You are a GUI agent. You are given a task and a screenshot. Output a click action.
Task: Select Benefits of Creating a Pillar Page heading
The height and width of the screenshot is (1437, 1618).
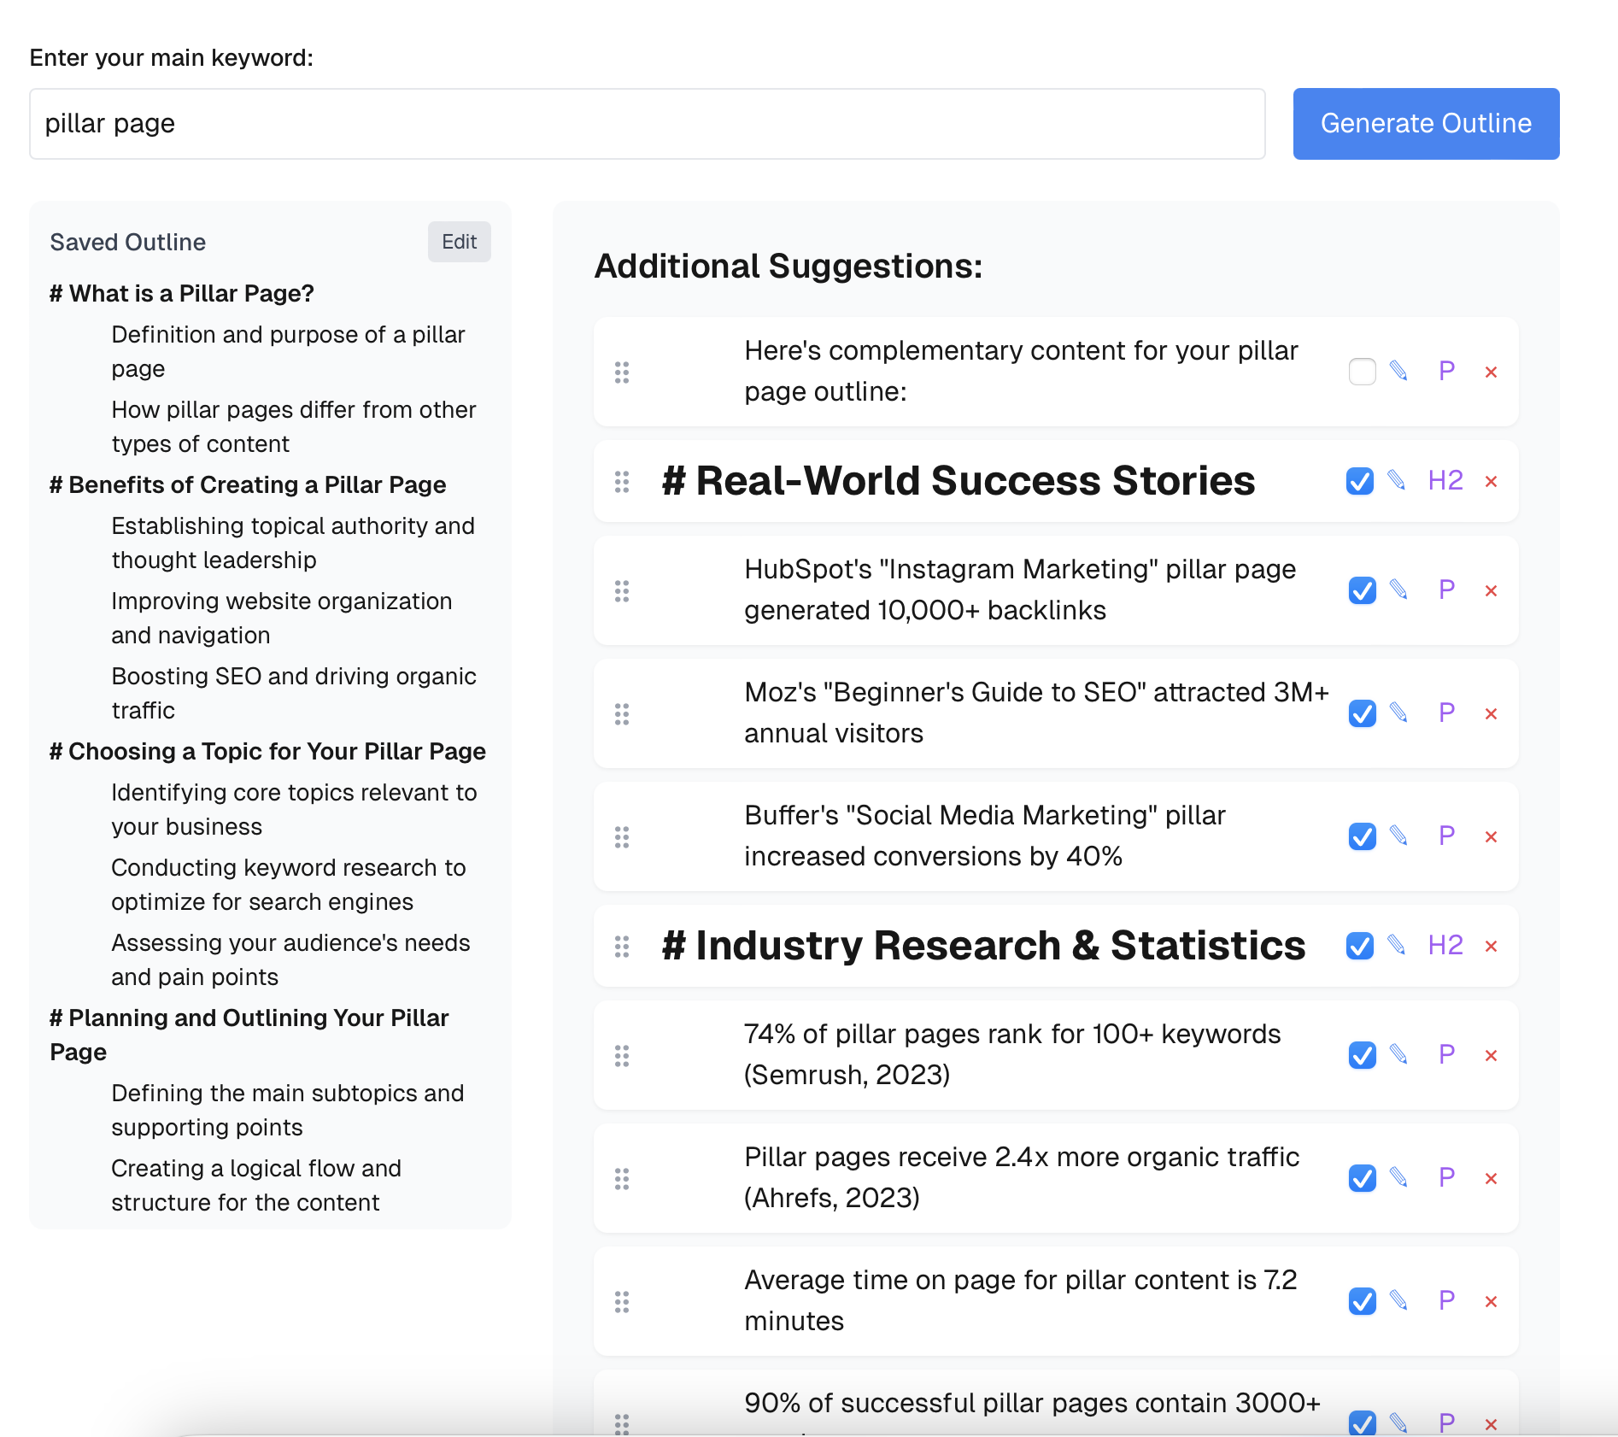click(248, 484)
